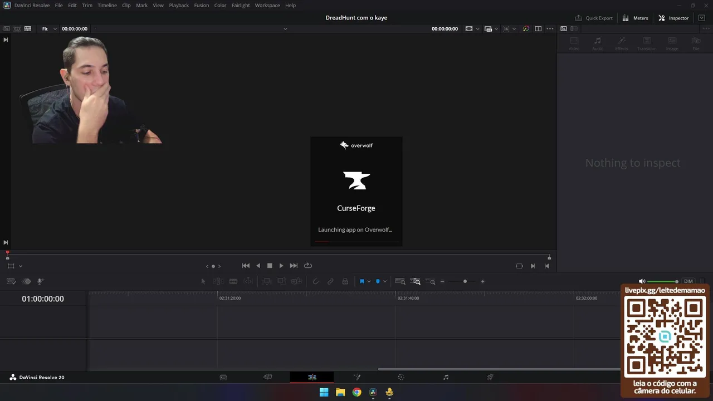The height and width of the screenshot is (401, 713).
Task: Click the Replace Clip icon
Action: tap(296, 281)
